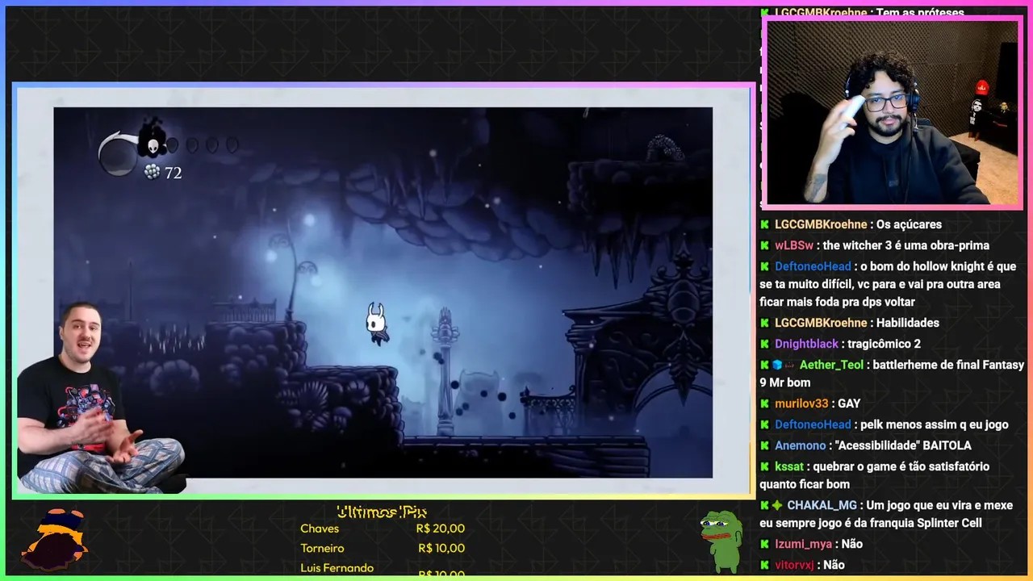
Task: Click the Kick badge beside Izumi_mya
Action: click(764, 544)
